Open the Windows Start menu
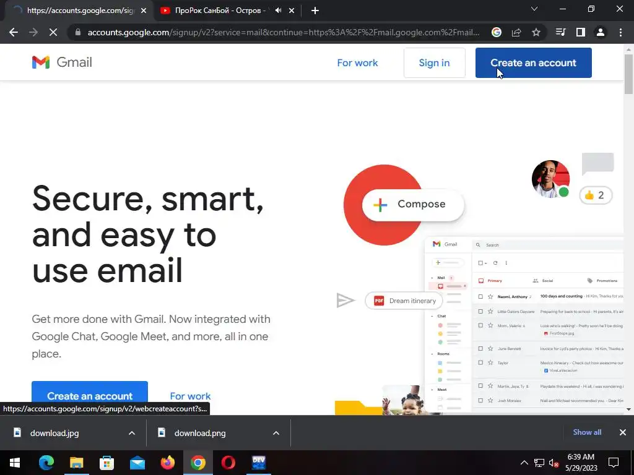The image size is (634, 475). tap(15, 463)
